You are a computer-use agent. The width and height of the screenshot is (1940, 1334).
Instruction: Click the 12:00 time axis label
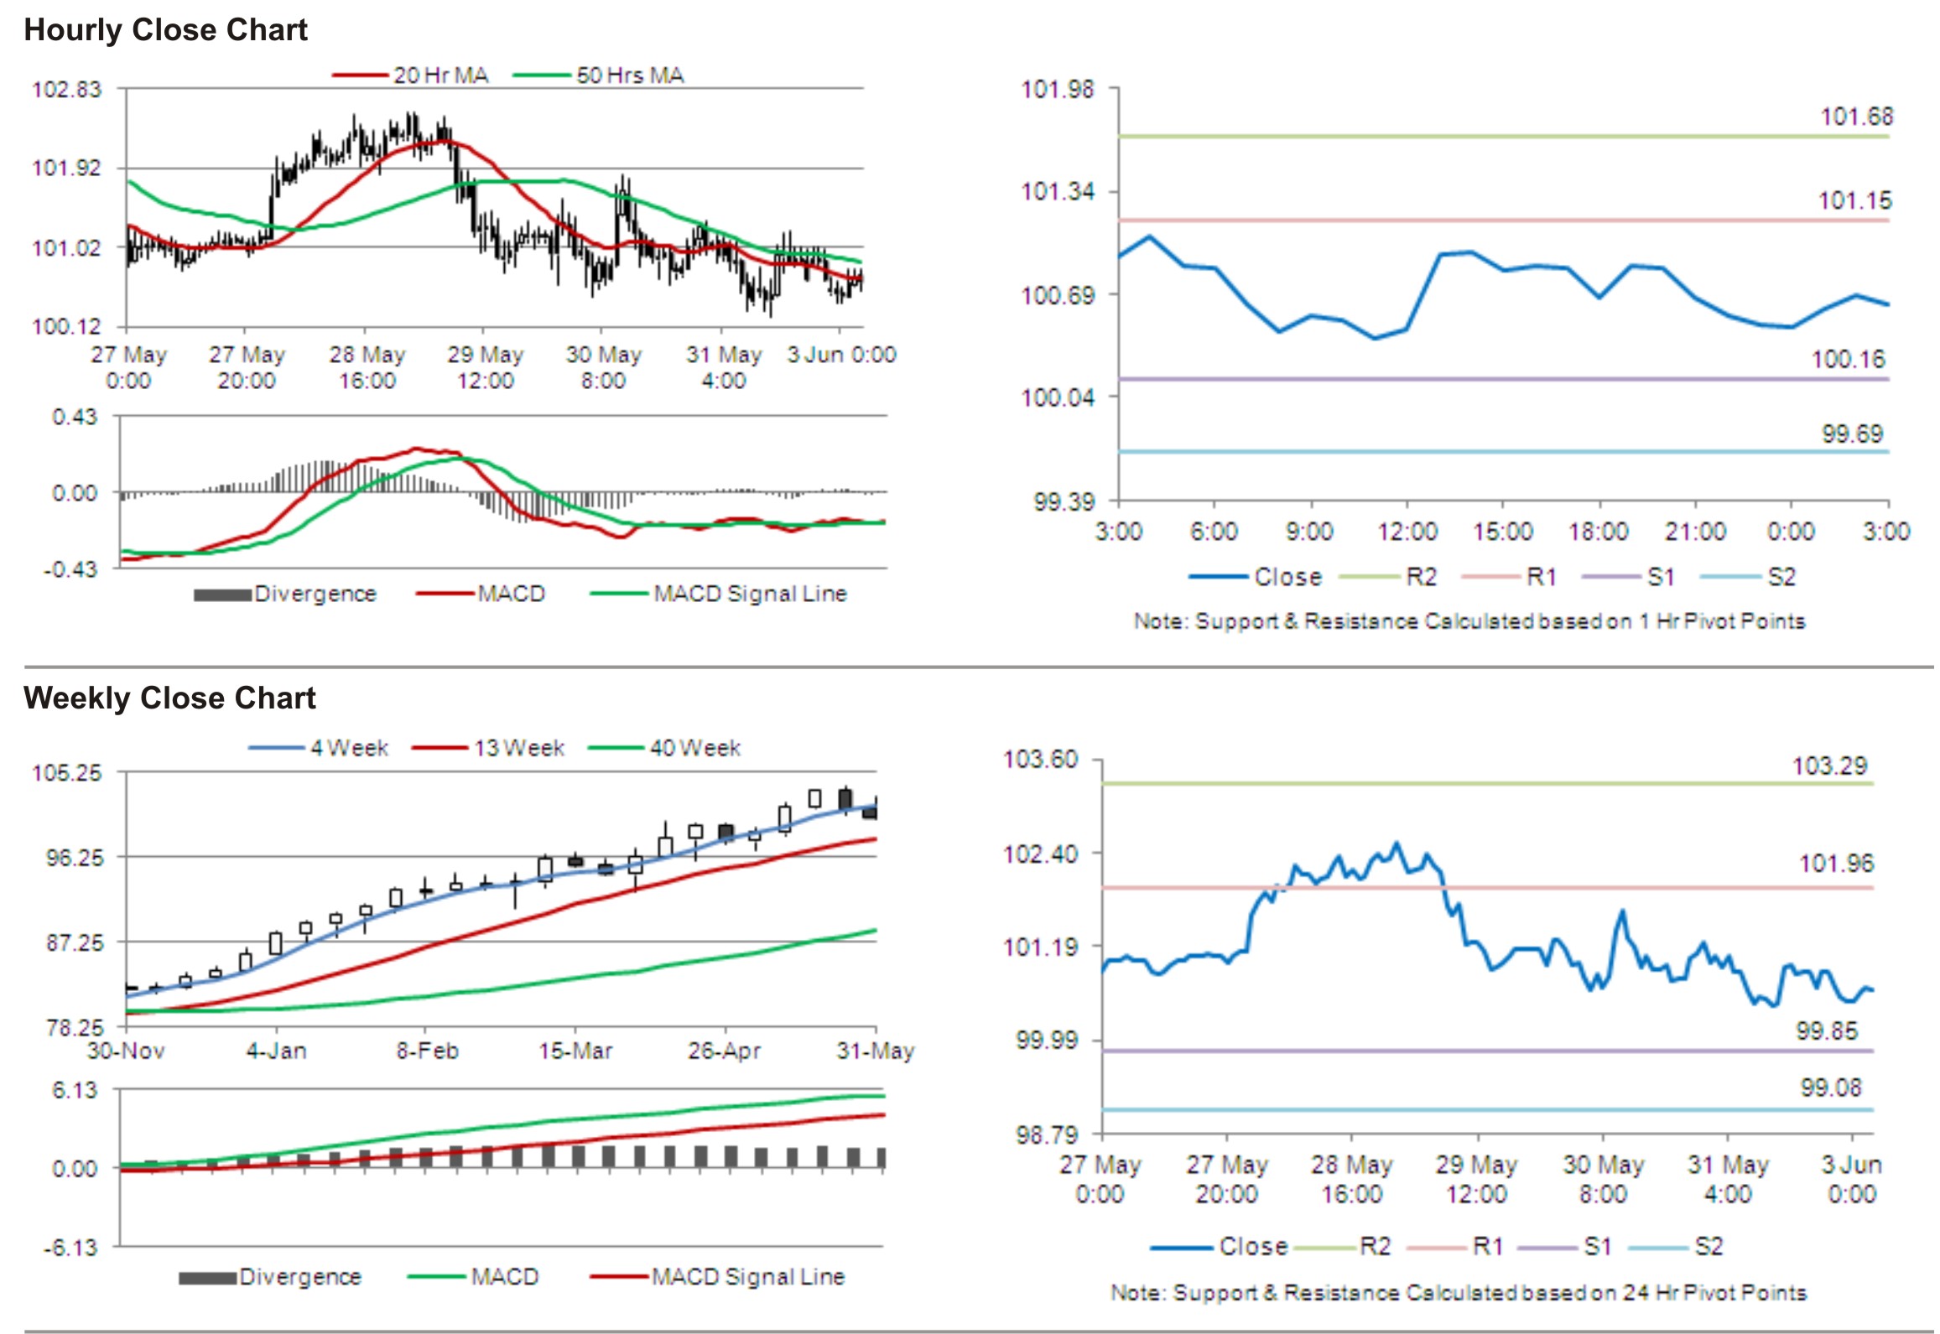[x=1407, y=531]
